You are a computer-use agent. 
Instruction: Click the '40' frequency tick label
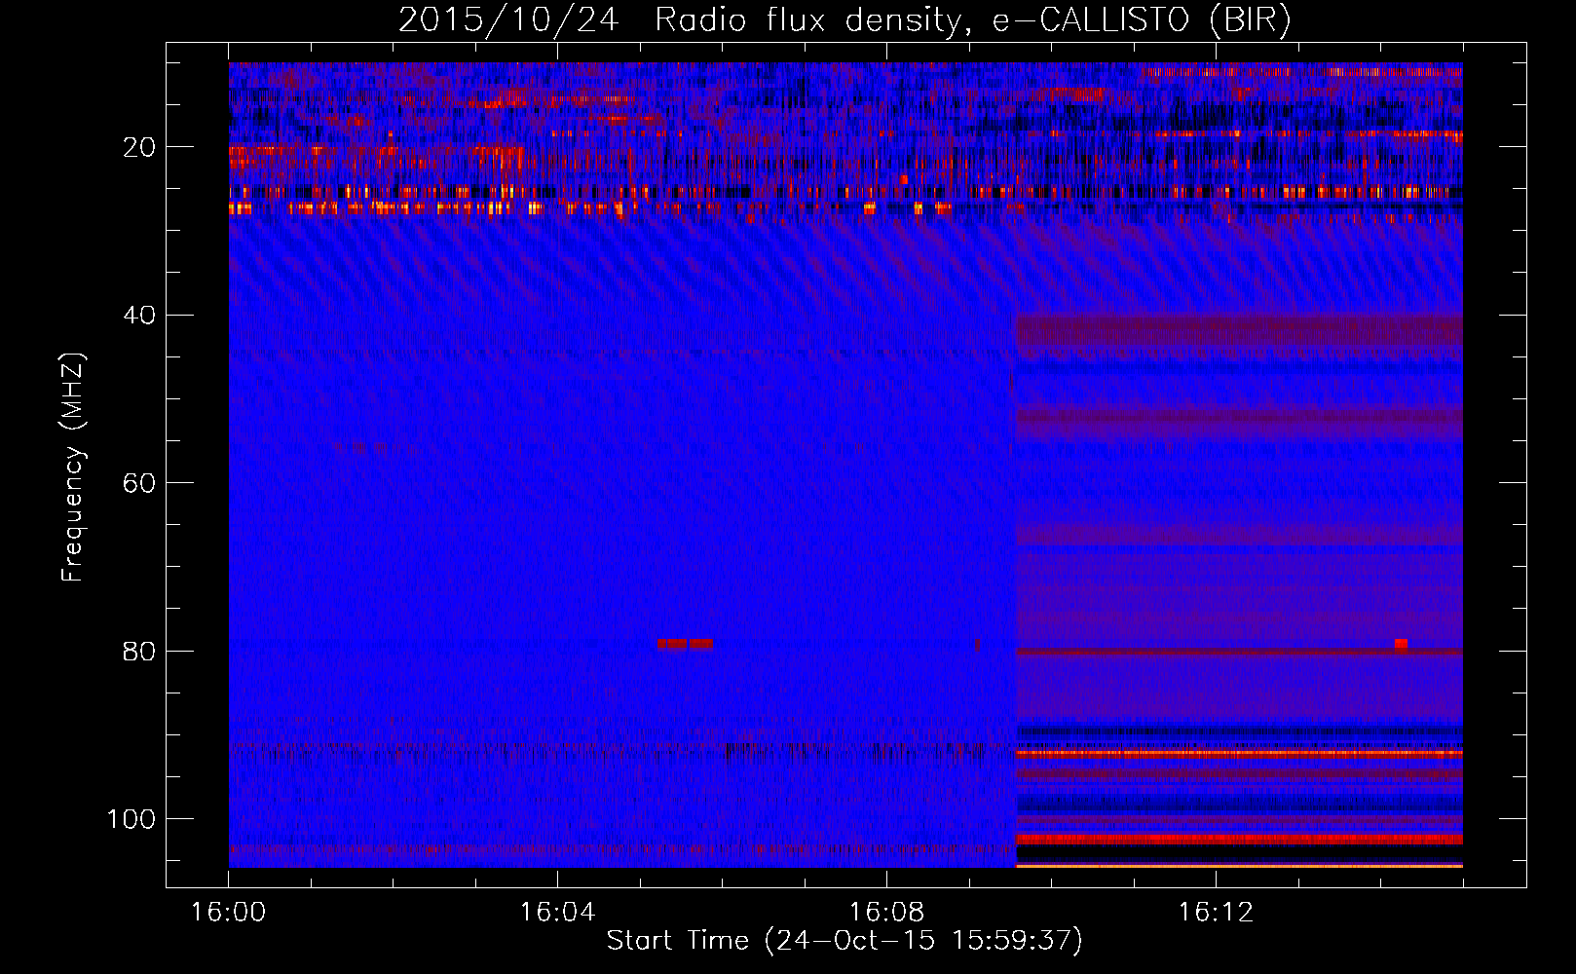pyautogui.click(x=140, y=316)
